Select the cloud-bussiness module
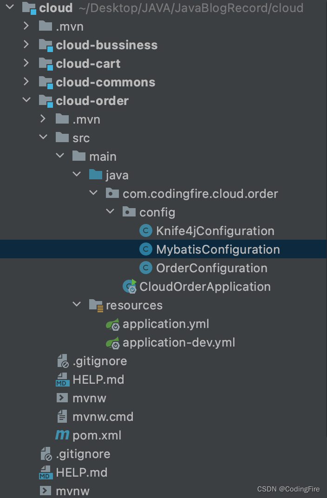327x498 pixels. coord(107,45)
